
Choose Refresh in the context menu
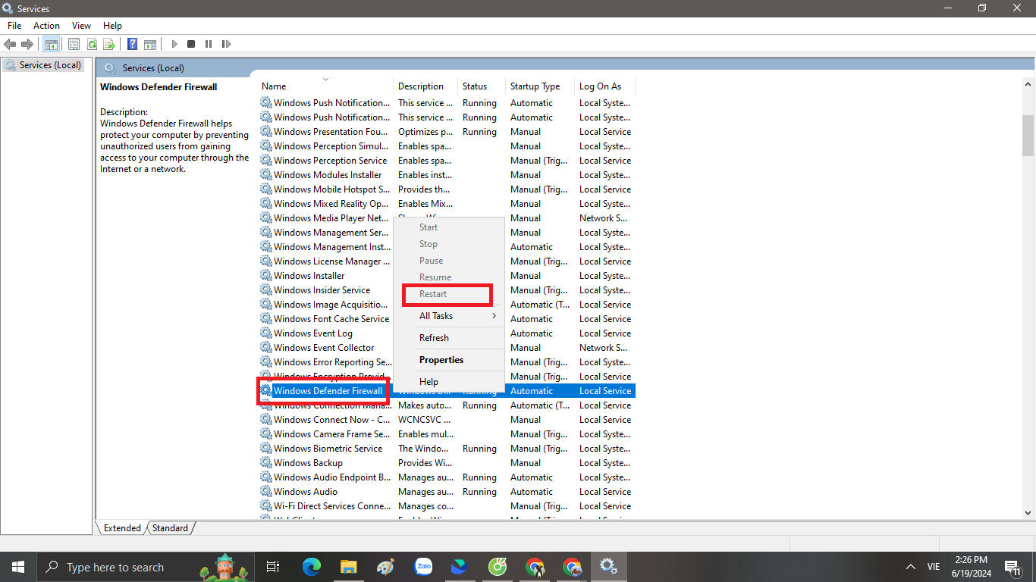(448, 338)
